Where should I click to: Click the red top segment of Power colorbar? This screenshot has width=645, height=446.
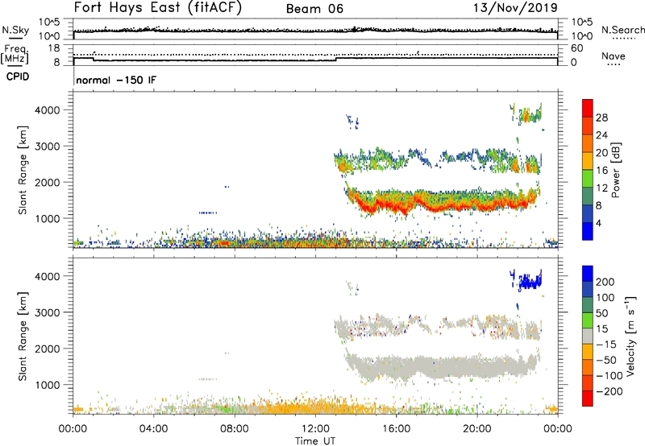pos(588,109)
